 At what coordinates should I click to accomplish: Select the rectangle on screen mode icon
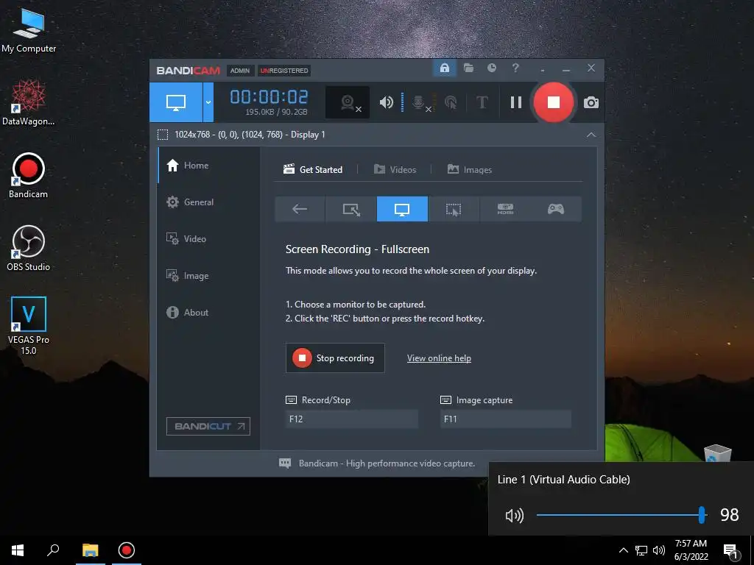click(351, 209)
